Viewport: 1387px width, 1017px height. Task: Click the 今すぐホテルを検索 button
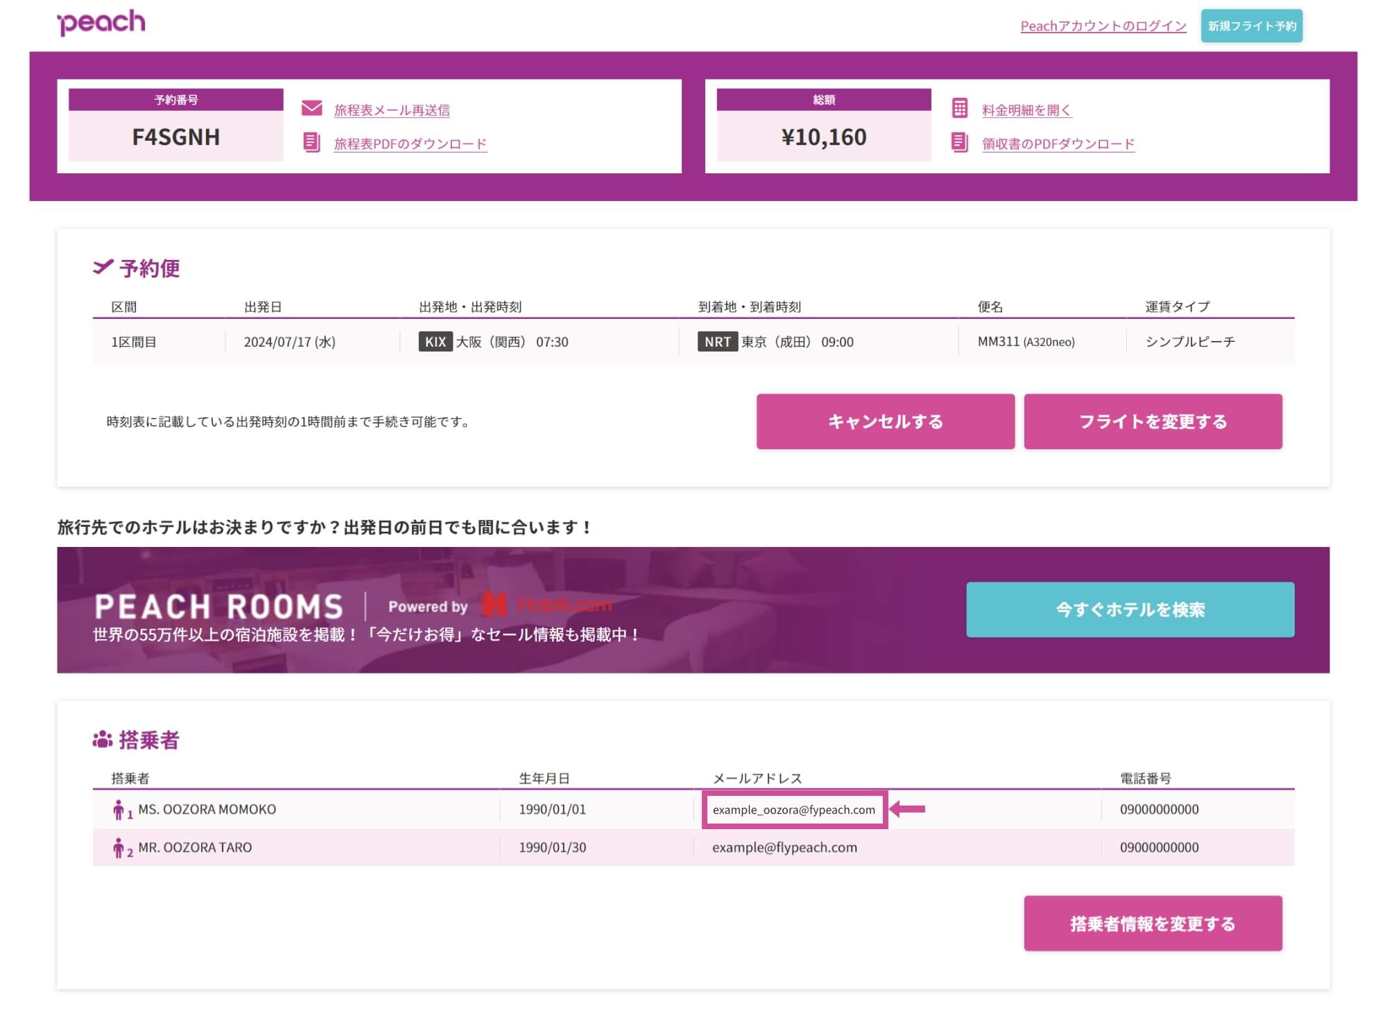(x=1130, y=609)
